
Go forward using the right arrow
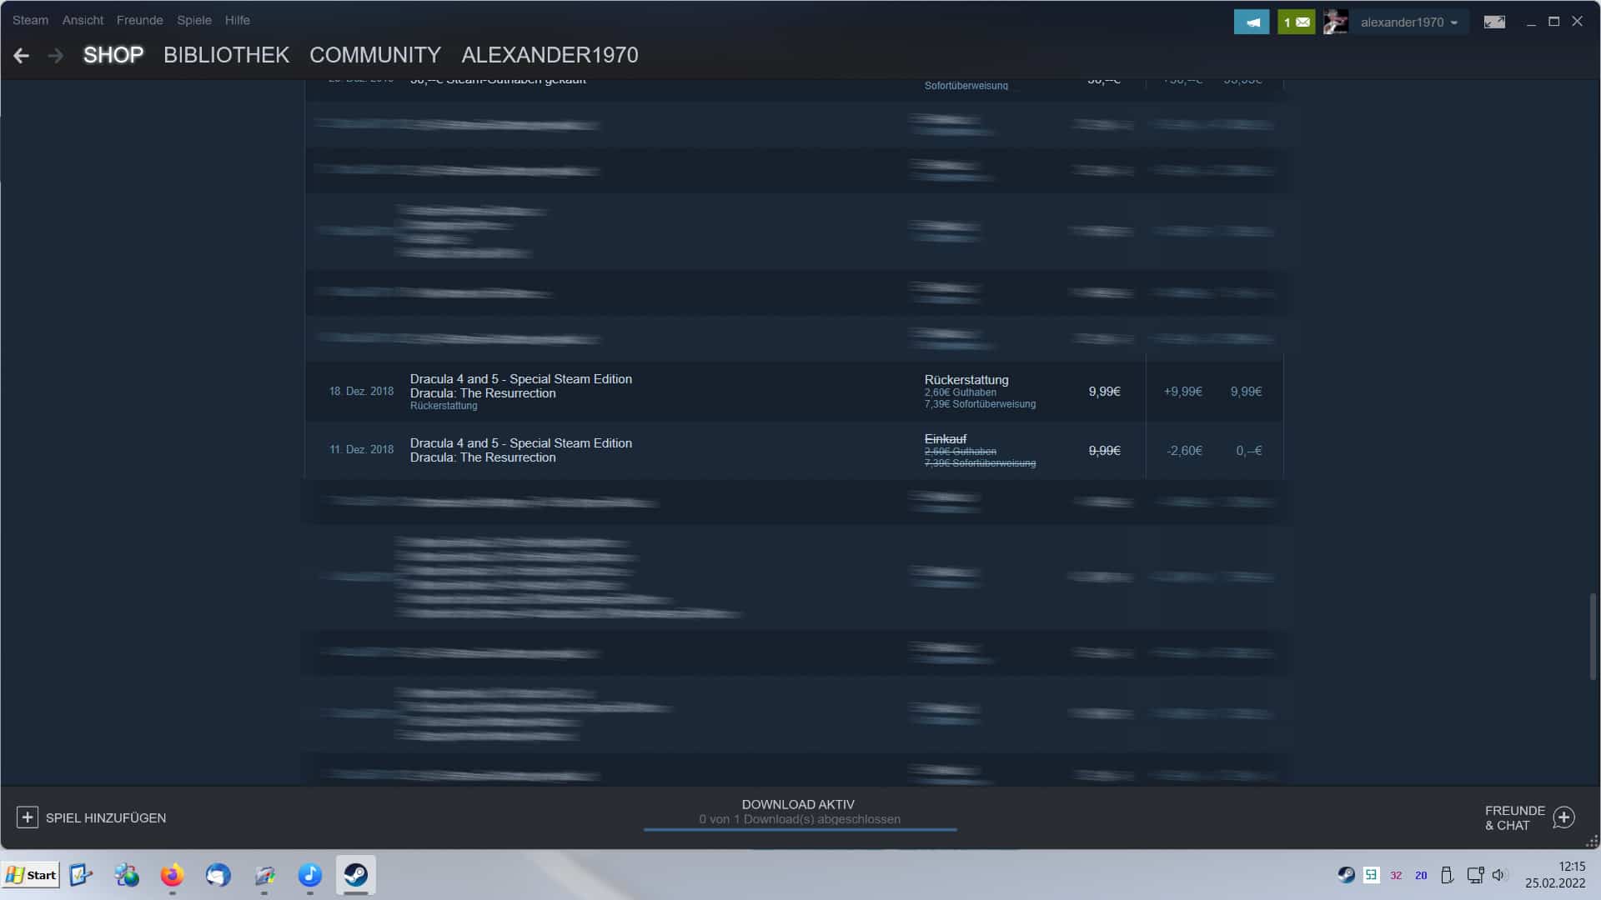coord(56,55)
